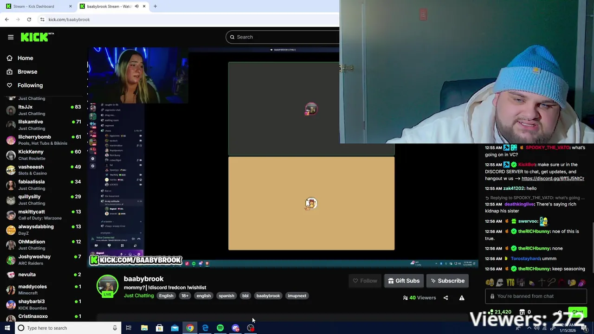
Task: Open Joshywoshay ARC Raiders stream
Action: tap(44, 260)
